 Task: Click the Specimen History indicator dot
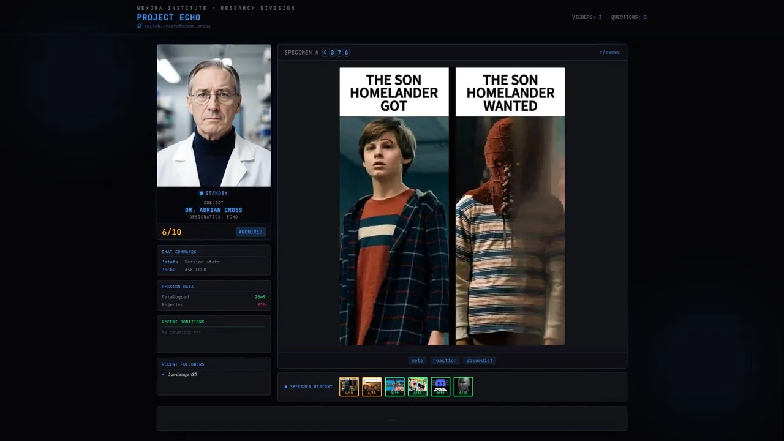286,387
